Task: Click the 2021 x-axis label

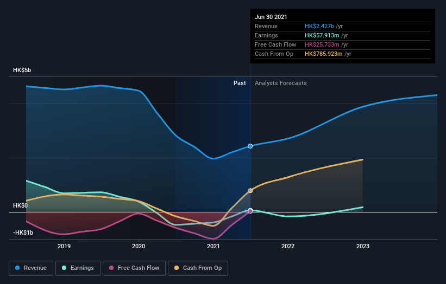Action: 213,246
